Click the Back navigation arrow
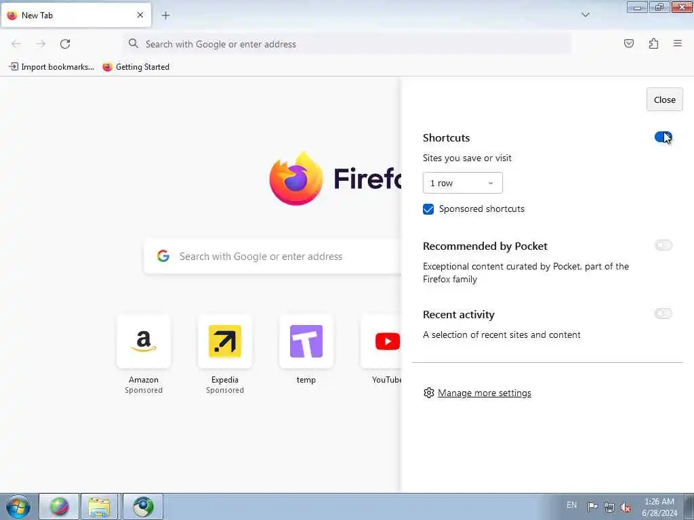This screenshot has height=520, width=694. pyautogui.click(x=16, y=44)
